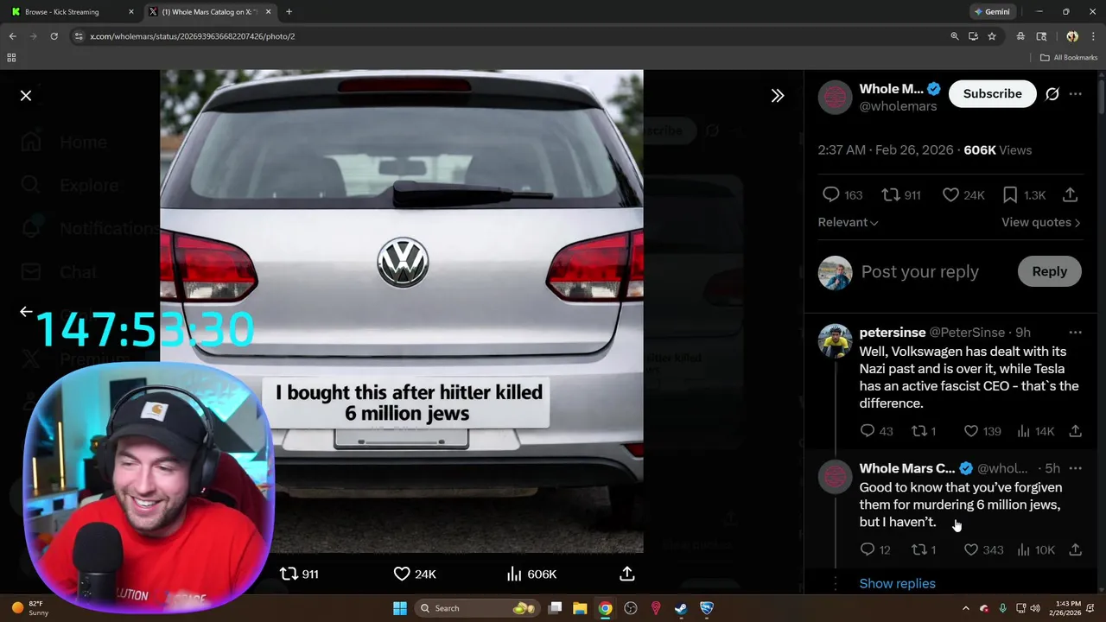Open File Explorer from taskbar

[x=580, y=608]
